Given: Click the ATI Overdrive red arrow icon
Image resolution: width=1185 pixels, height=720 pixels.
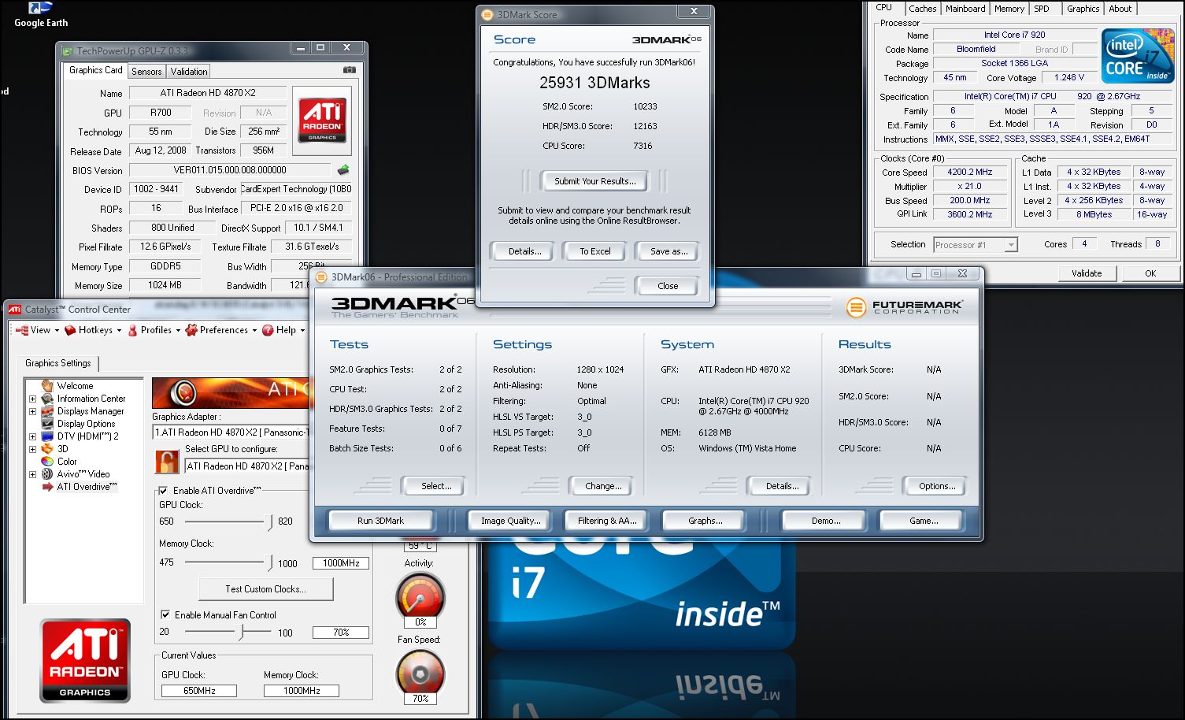Looking at the screenshot, I should pos(47,487).
